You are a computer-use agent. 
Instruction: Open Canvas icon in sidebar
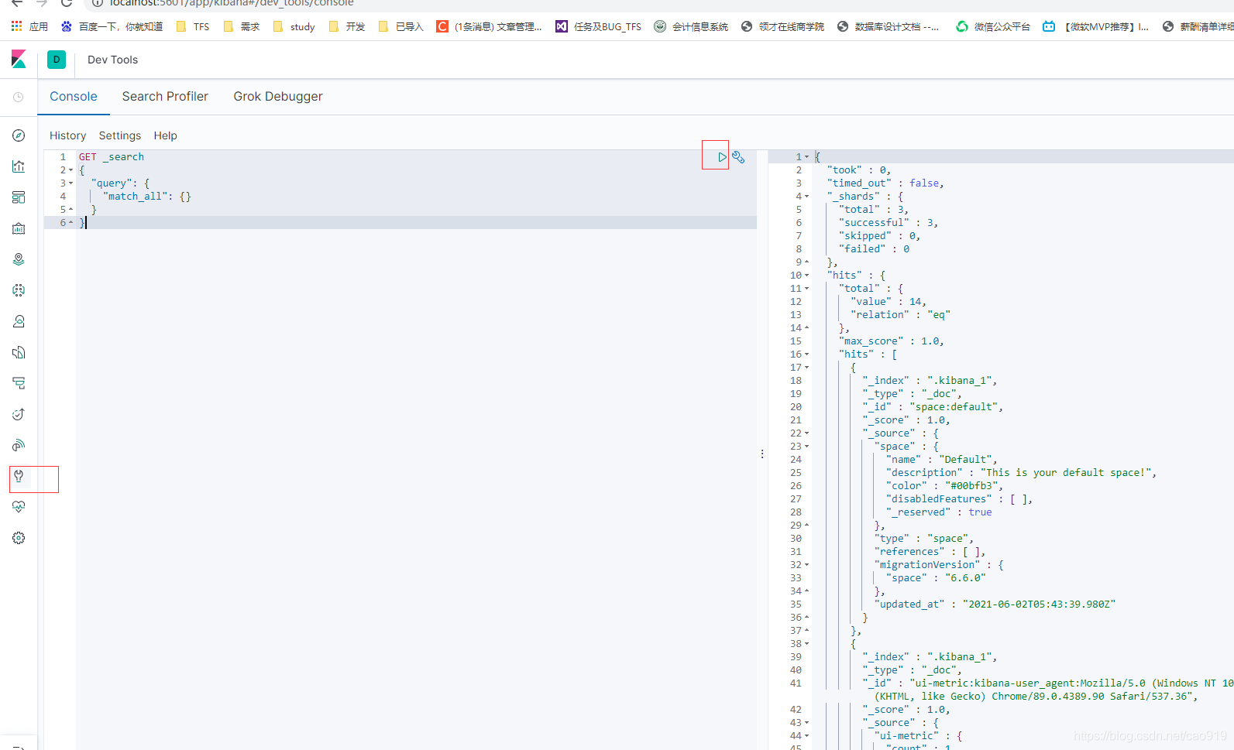[x=19, y=228]
